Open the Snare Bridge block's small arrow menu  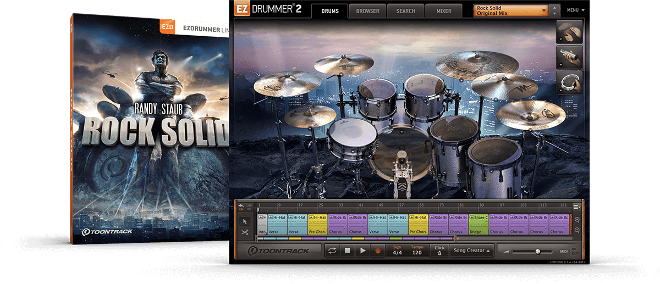click(471, 218)
